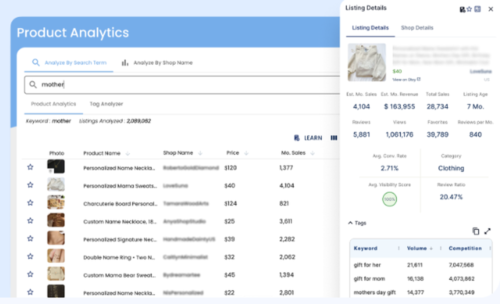This screenshot has width=500, height=304.
Task: Star the Personalized Mama Sweatshirt row
Action: click(x=30, y=184)
